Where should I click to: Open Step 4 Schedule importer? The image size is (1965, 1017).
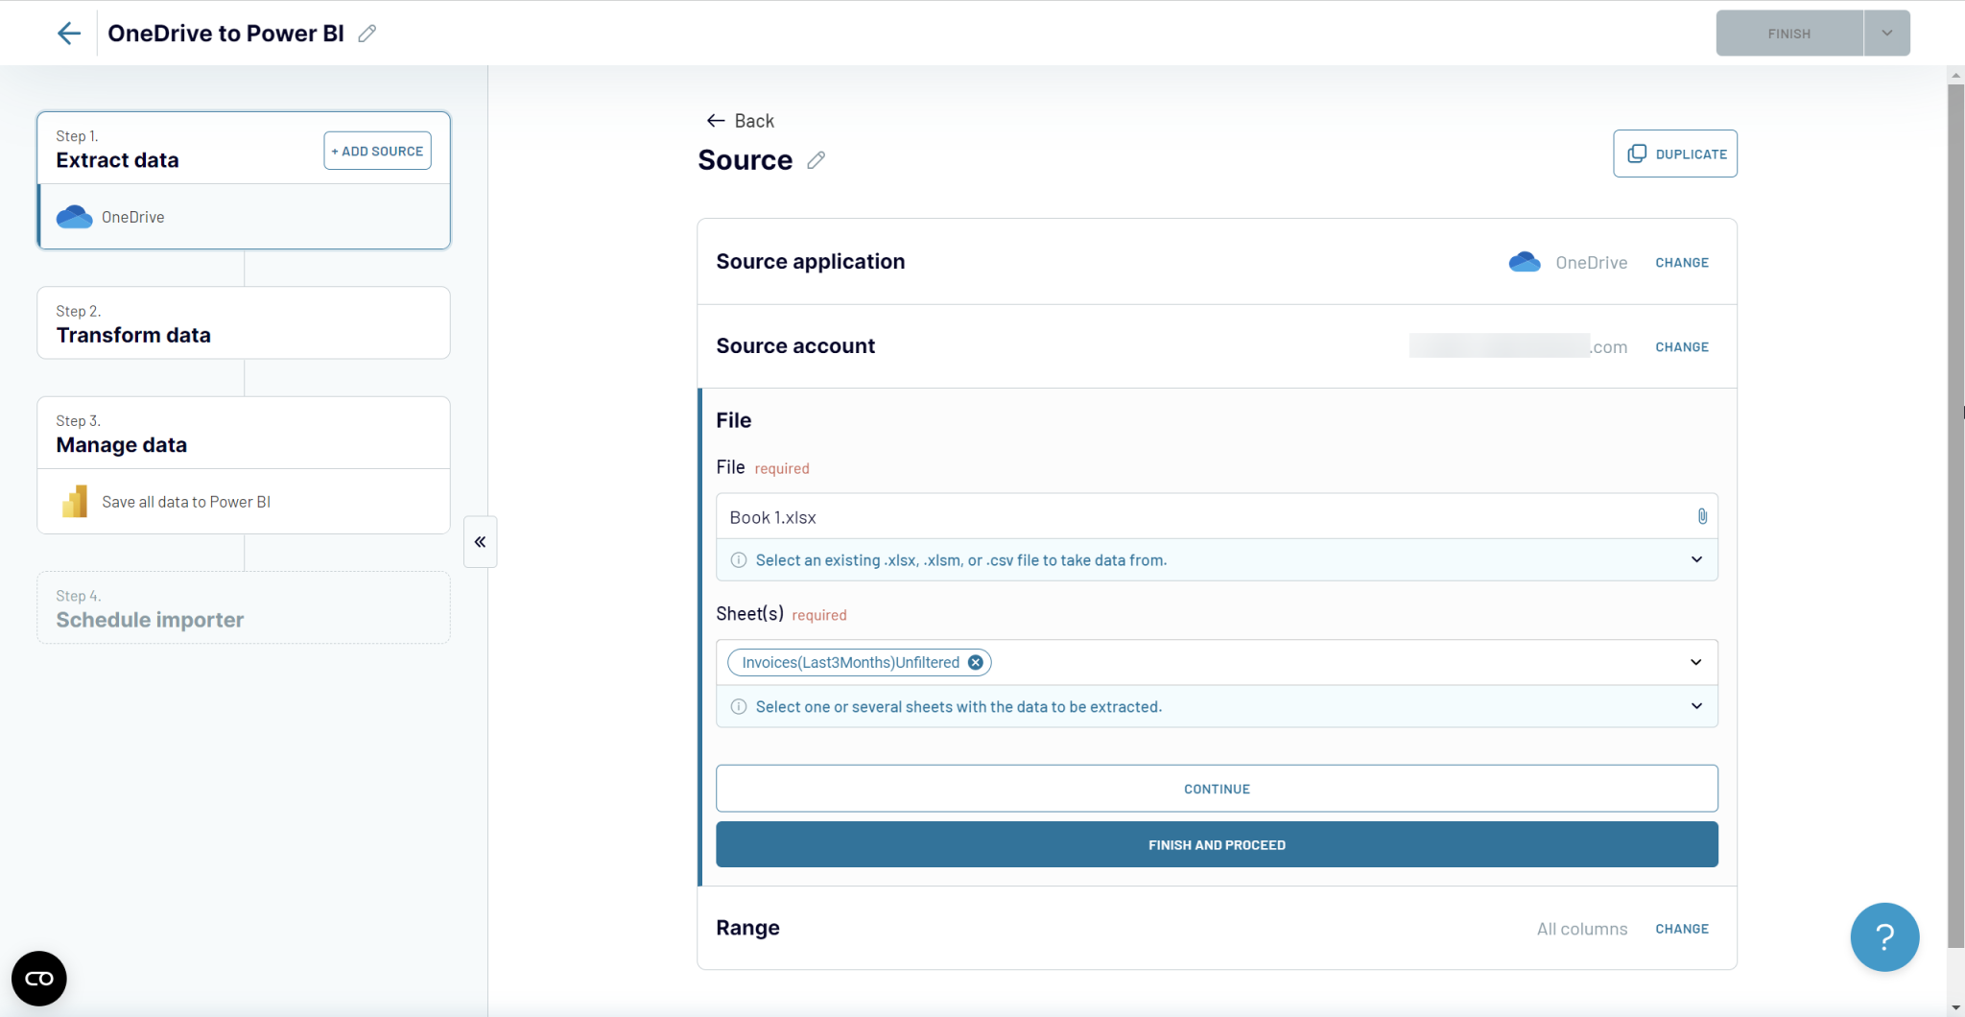coord(243,607)
